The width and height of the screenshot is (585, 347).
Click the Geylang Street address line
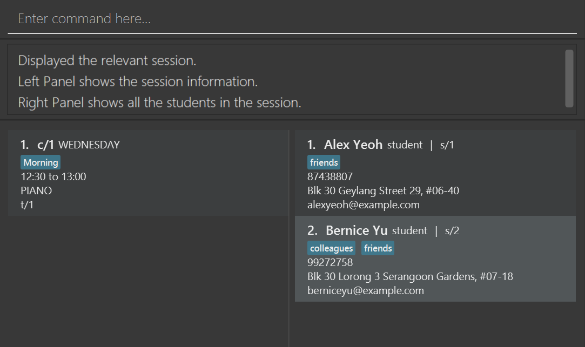coord(384,190)
